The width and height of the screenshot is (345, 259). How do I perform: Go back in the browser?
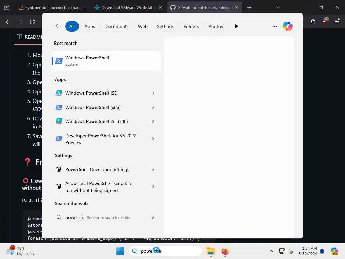pos(8,22)
